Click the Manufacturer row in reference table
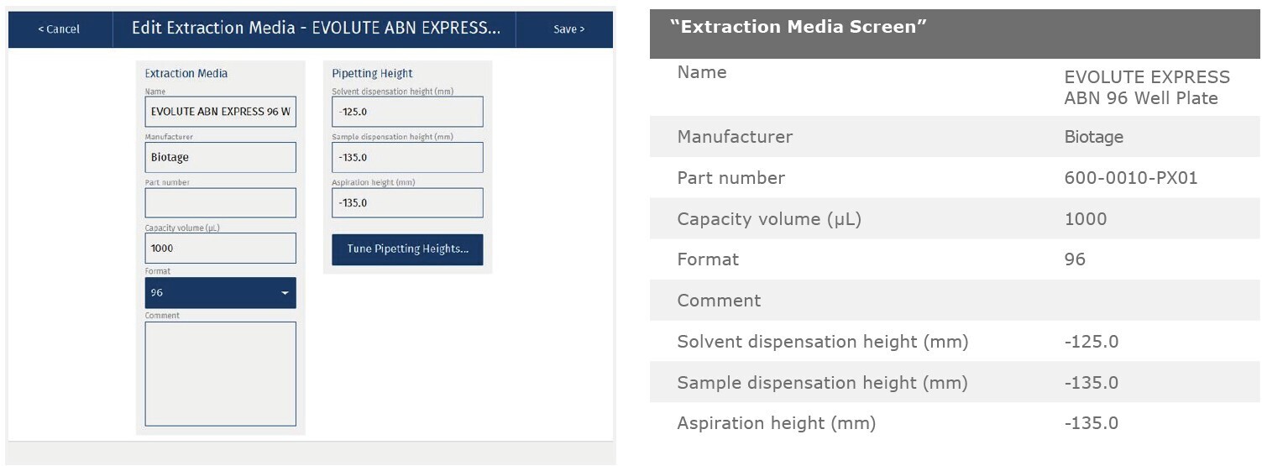This screenshot has height=466, width=1262. 735,137
